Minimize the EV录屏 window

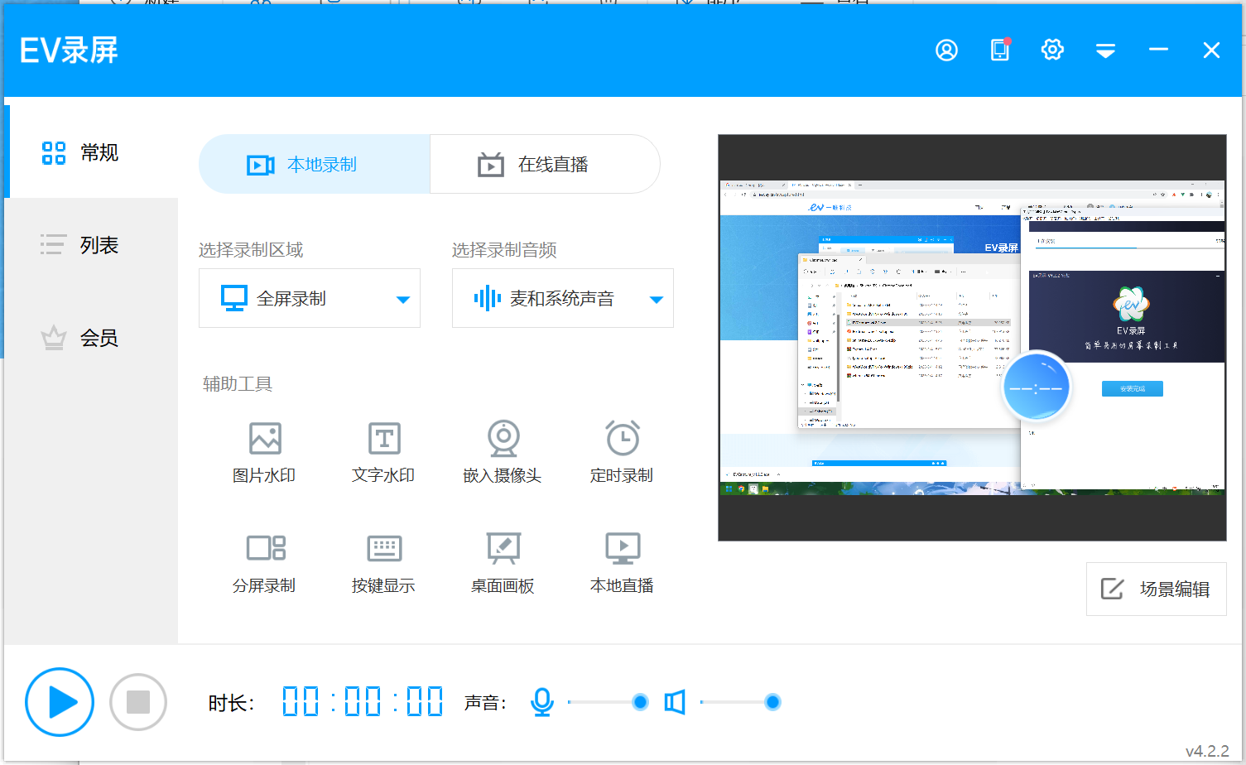pos(1158,51)
